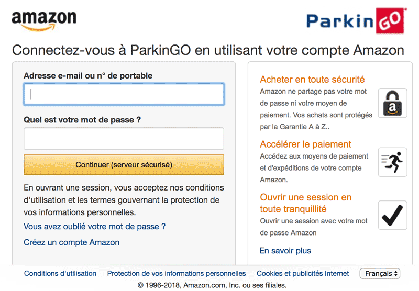Click the 'Acheter en toute sécurité' heading
This screenshot has width=419, height=291.
point(312,80)
